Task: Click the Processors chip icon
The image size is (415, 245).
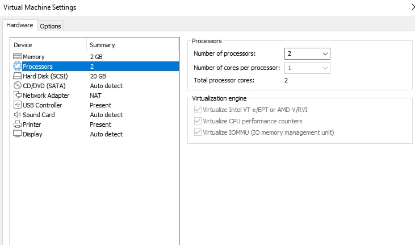Action: 18,66
